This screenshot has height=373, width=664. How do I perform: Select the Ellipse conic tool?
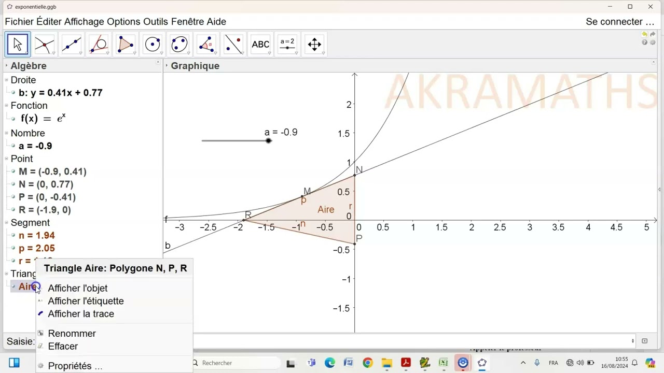179,45
